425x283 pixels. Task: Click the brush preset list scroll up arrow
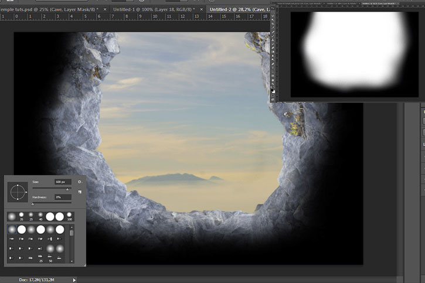click(x=72, y=227)
